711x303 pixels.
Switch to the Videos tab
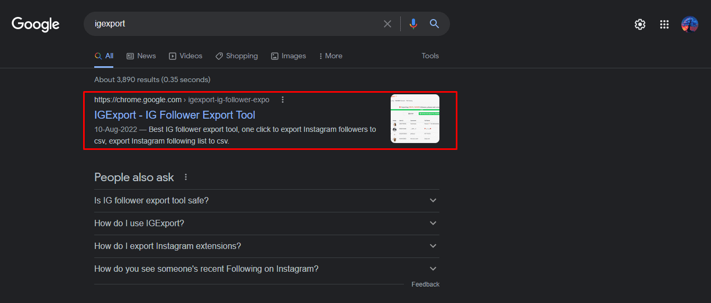186,56
